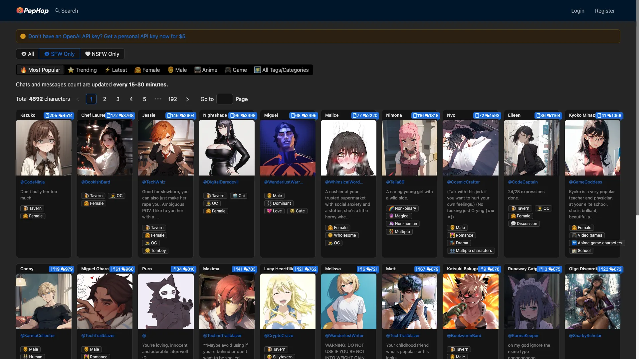Open the Anime category tab

[206, 70]
